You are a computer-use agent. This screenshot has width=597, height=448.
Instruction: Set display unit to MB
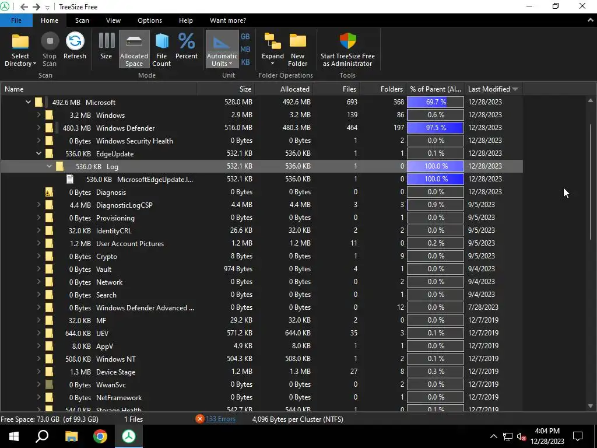[245, 50]
